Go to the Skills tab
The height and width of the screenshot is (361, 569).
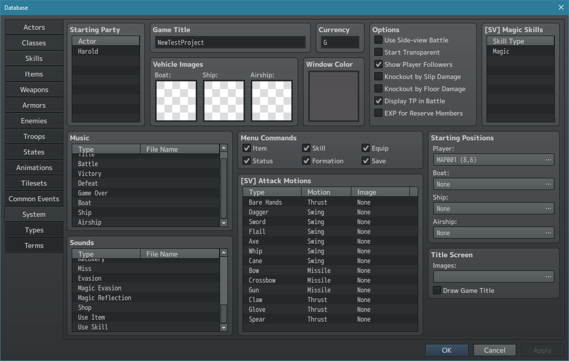34,58
